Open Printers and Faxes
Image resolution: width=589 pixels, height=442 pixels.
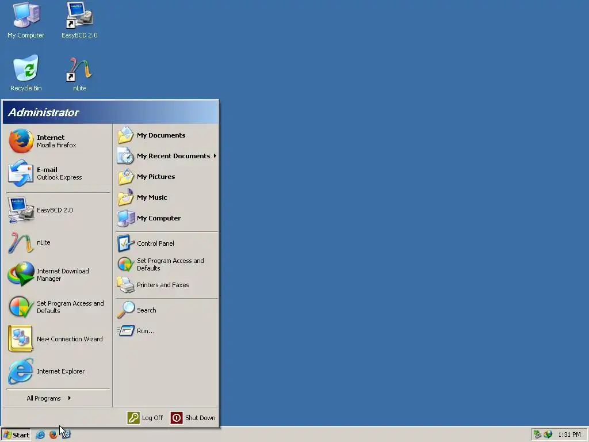pyautogui.click(x=167, y=285)
